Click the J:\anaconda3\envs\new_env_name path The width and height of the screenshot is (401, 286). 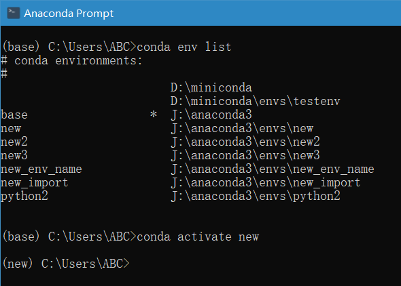point(273,169)
